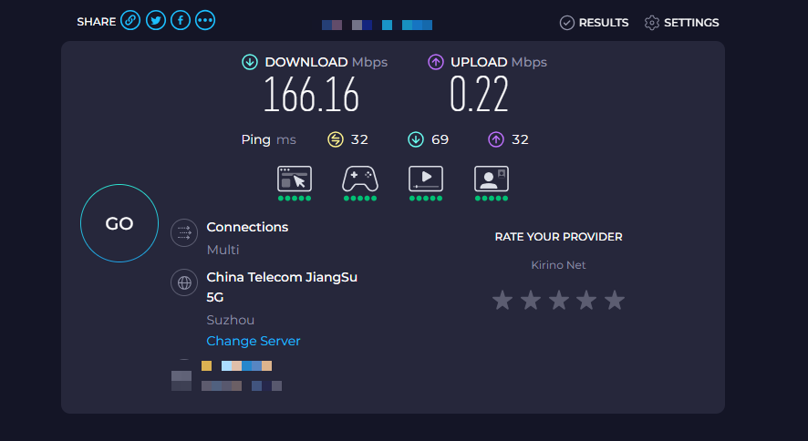Rate provider three stars
This screenshot has height=441, width=808.
click(559, 300)
